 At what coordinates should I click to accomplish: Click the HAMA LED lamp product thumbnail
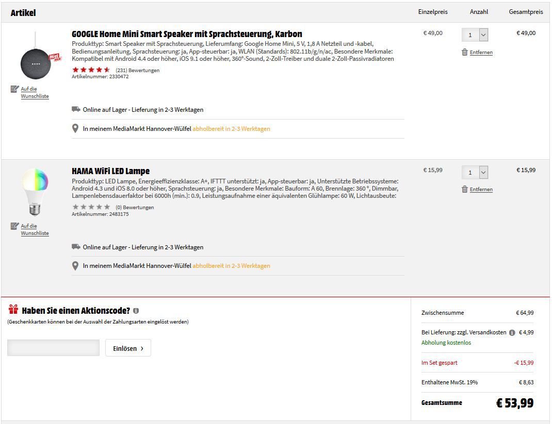[x=35, y=192]
